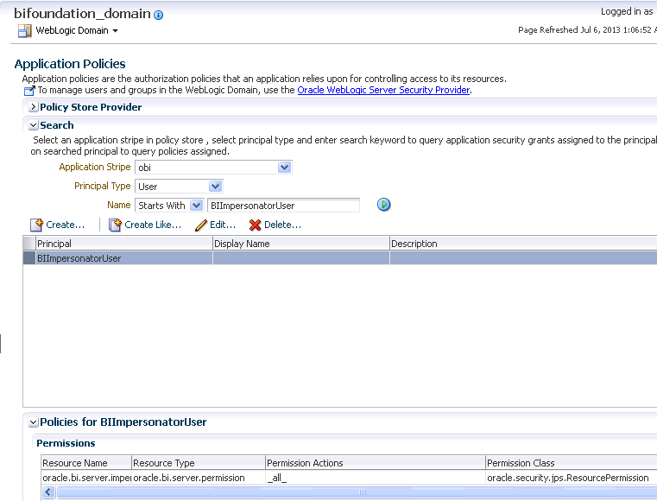Click the info icon next to bifoundation_domain
The height and width of the screenshot is (501, 657).
tap(158, 15)
